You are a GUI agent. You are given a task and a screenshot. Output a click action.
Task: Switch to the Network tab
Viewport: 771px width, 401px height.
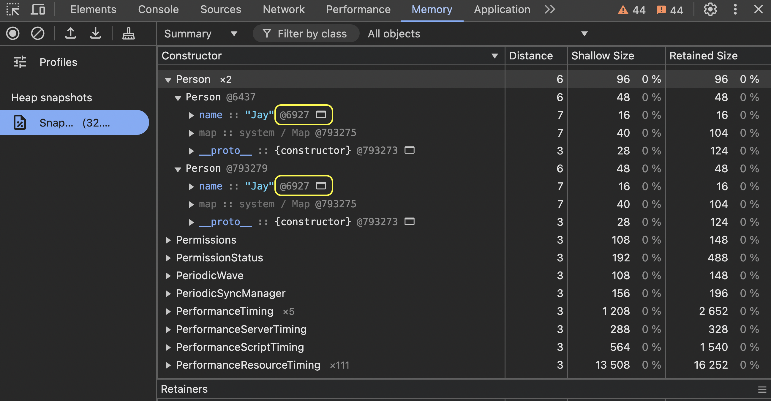click(x=283, y=9)
